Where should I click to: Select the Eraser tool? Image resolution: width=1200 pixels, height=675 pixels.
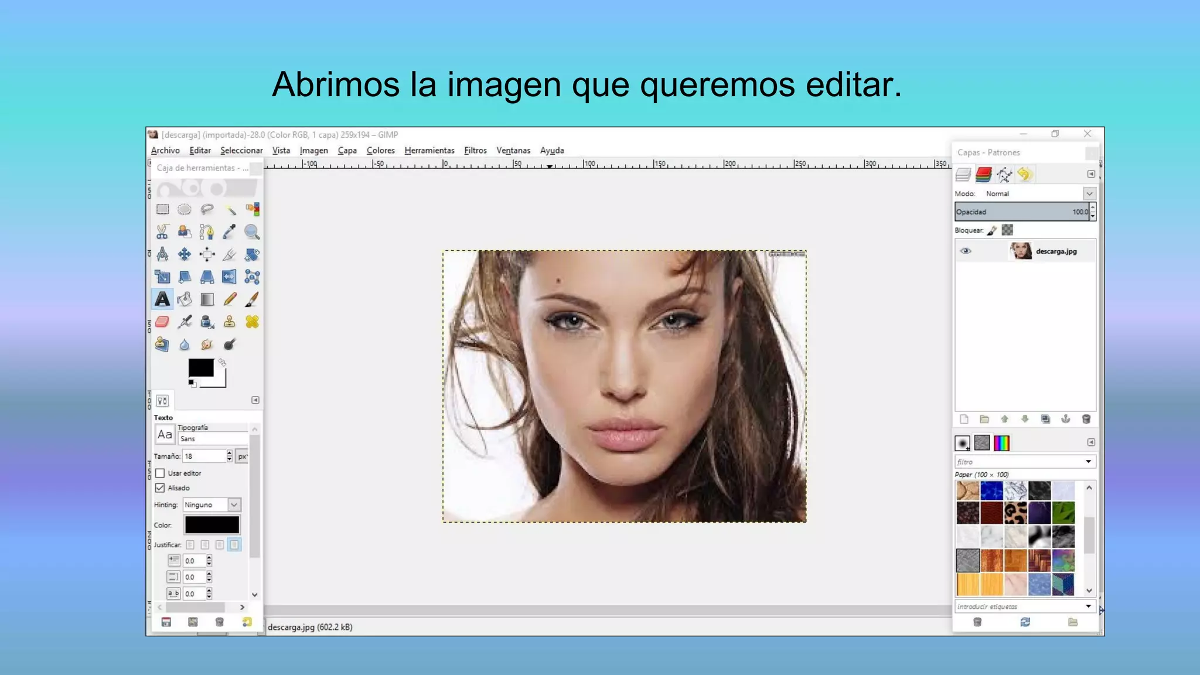pos(162,322)
